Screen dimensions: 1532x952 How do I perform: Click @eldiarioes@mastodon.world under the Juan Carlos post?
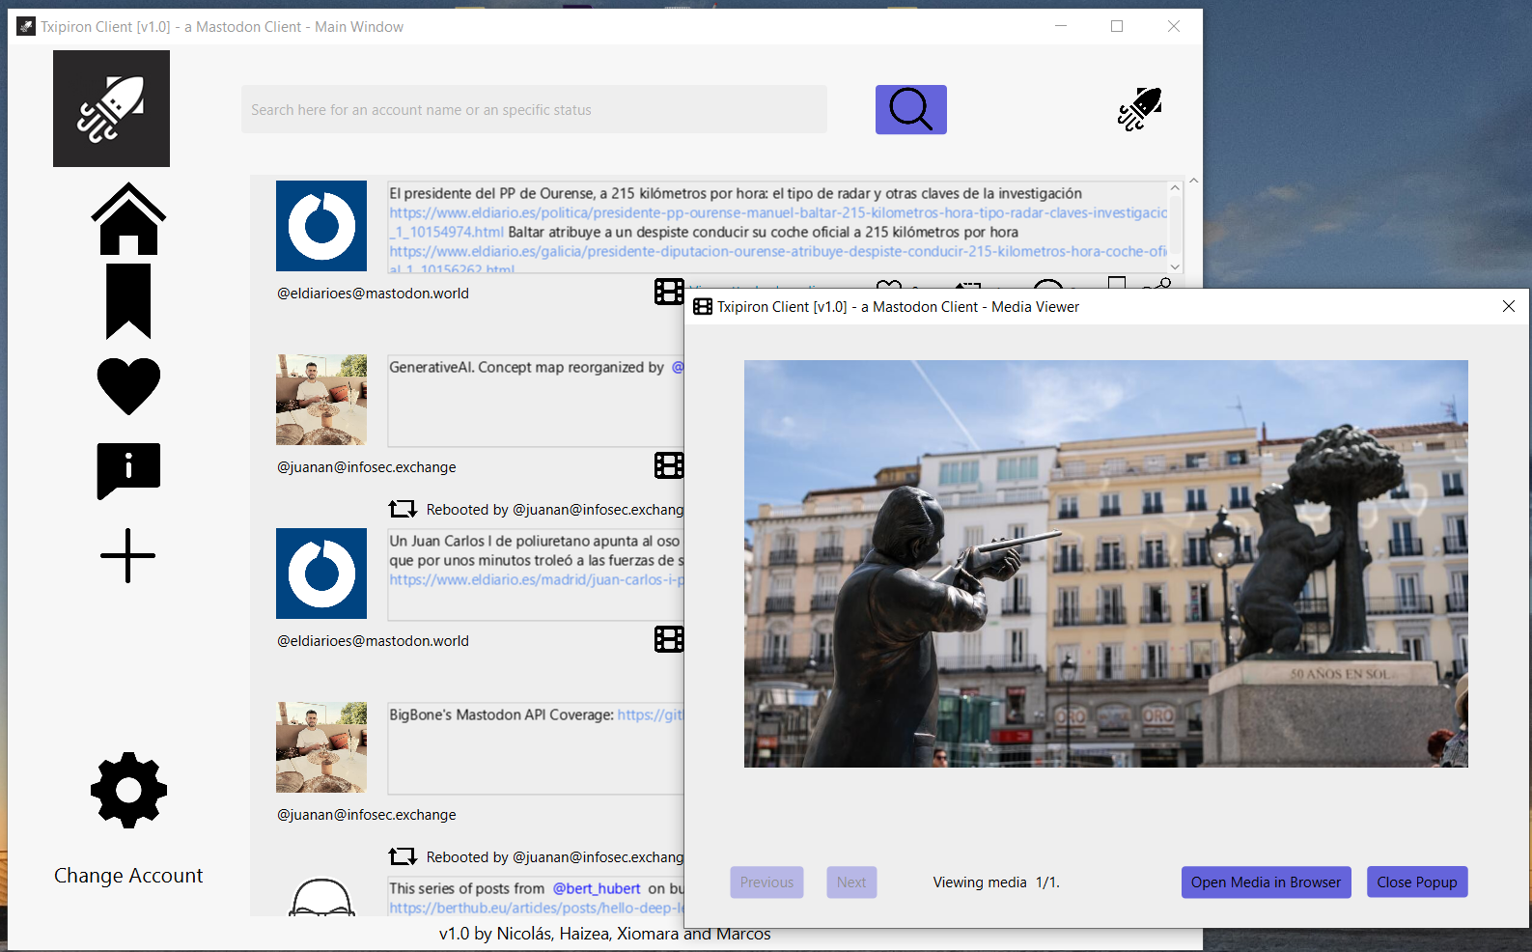(374, 640)
